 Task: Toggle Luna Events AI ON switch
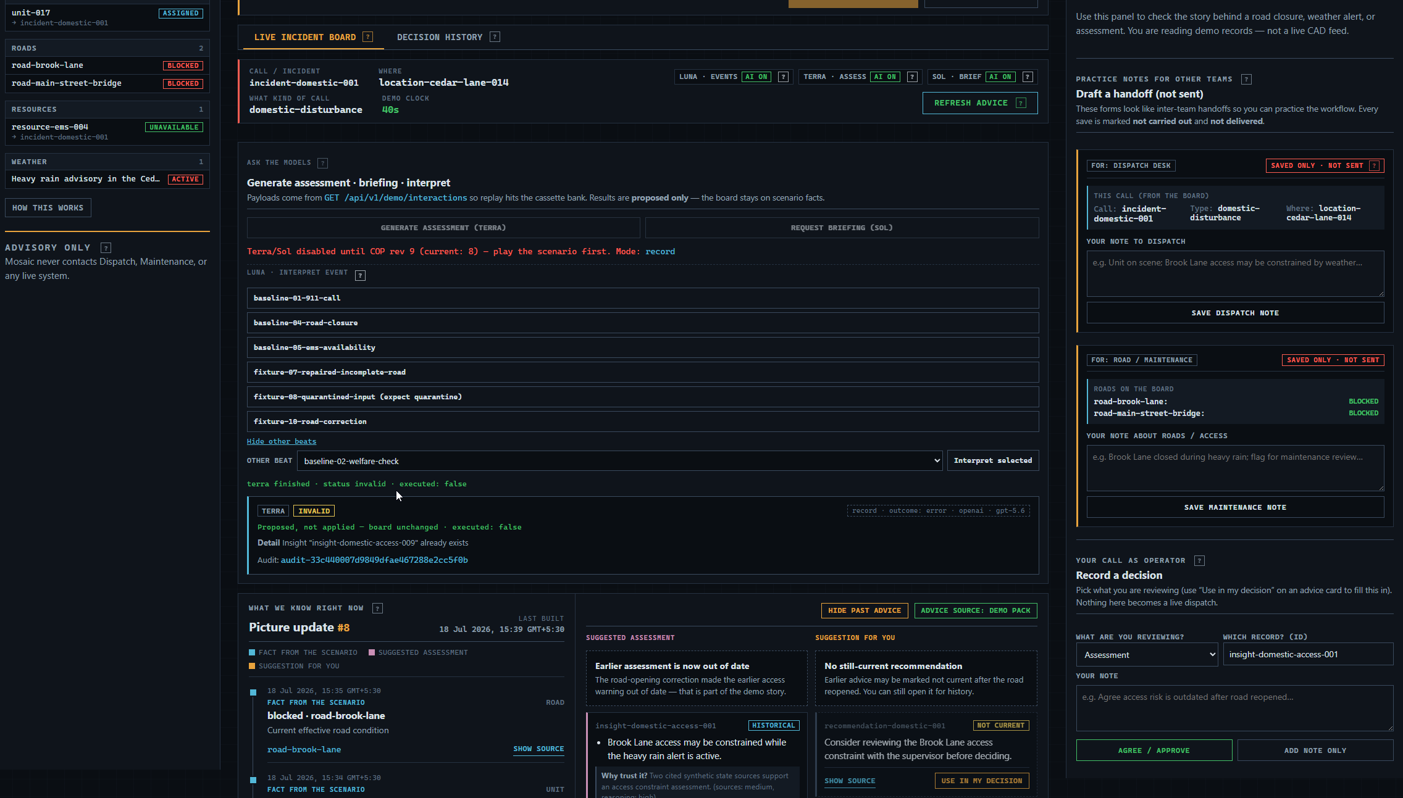click(x=756, y=77)
